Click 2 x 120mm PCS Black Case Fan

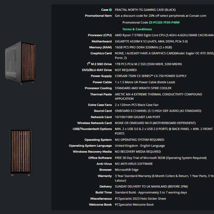[x=137, y=105]
